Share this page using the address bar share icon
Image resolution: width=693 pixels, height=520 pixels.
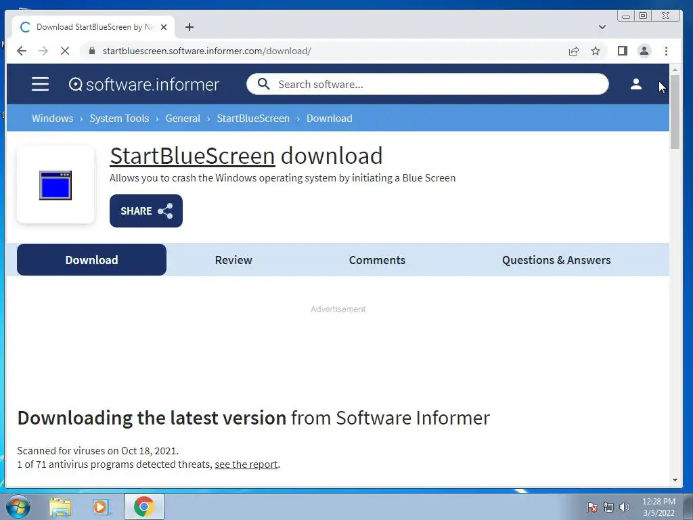[x=574, y=51]
